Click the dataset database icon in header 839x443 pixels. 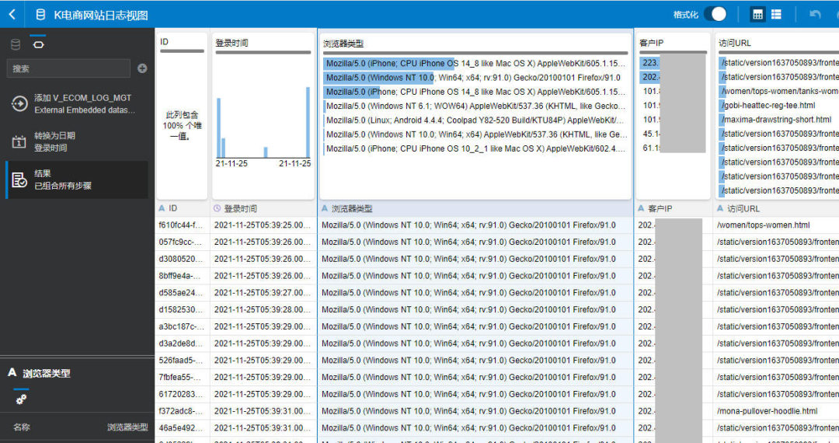click(x=40, y=15)
